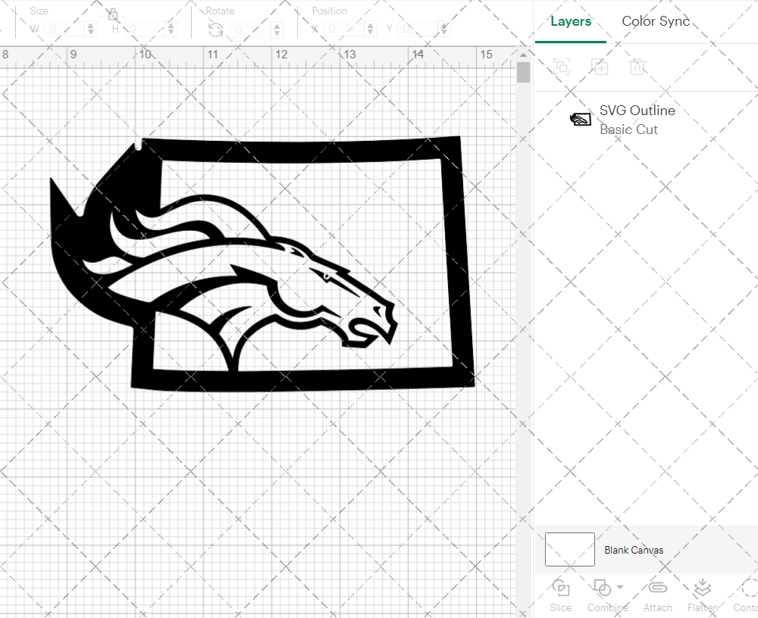
Task: Switch to the Color Sync tab
Action: point(656,21)
